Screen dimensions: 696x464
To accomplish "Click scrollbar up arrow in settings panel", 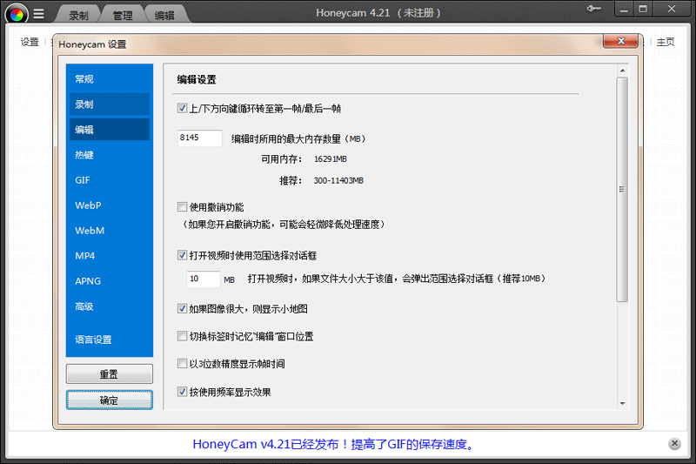I will coord(621,69).
